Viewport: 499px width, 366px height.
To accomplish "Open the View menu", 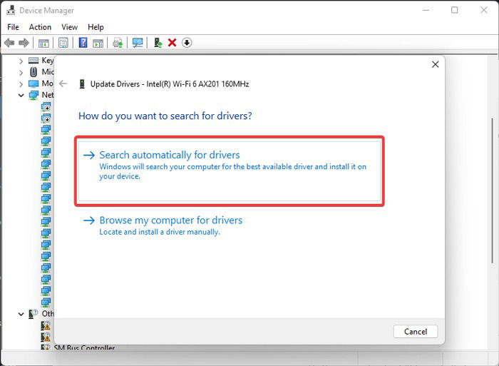I will click(69, 27).
